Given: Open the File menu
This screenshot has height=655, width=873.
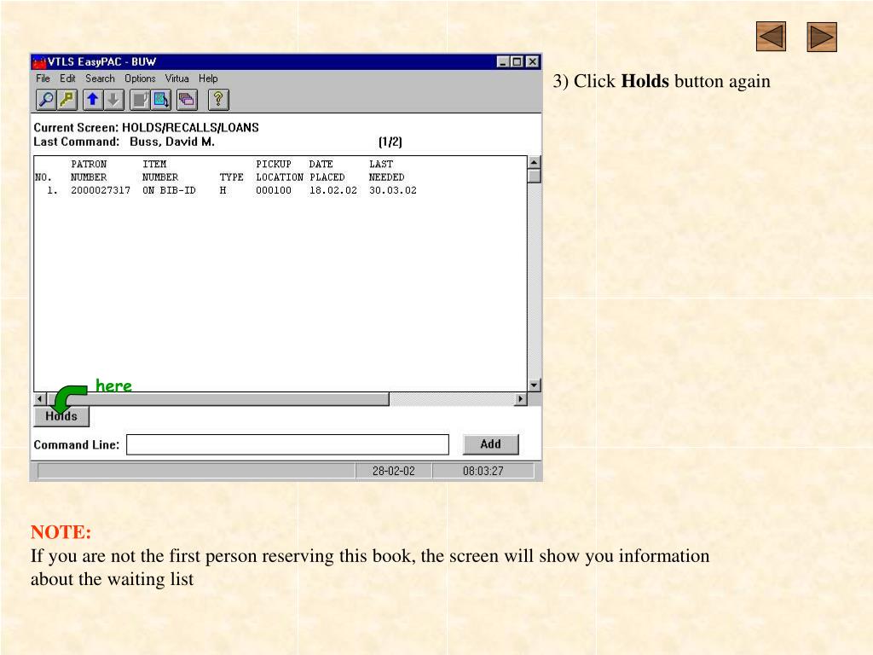Looking at the screenshot, I should tap(43, 78).
